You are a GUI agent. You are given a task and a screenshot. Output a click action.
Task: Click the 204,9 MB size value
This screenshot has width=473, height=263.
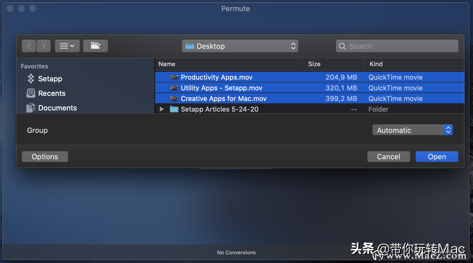pyautogui.click(x=341, y=77)
